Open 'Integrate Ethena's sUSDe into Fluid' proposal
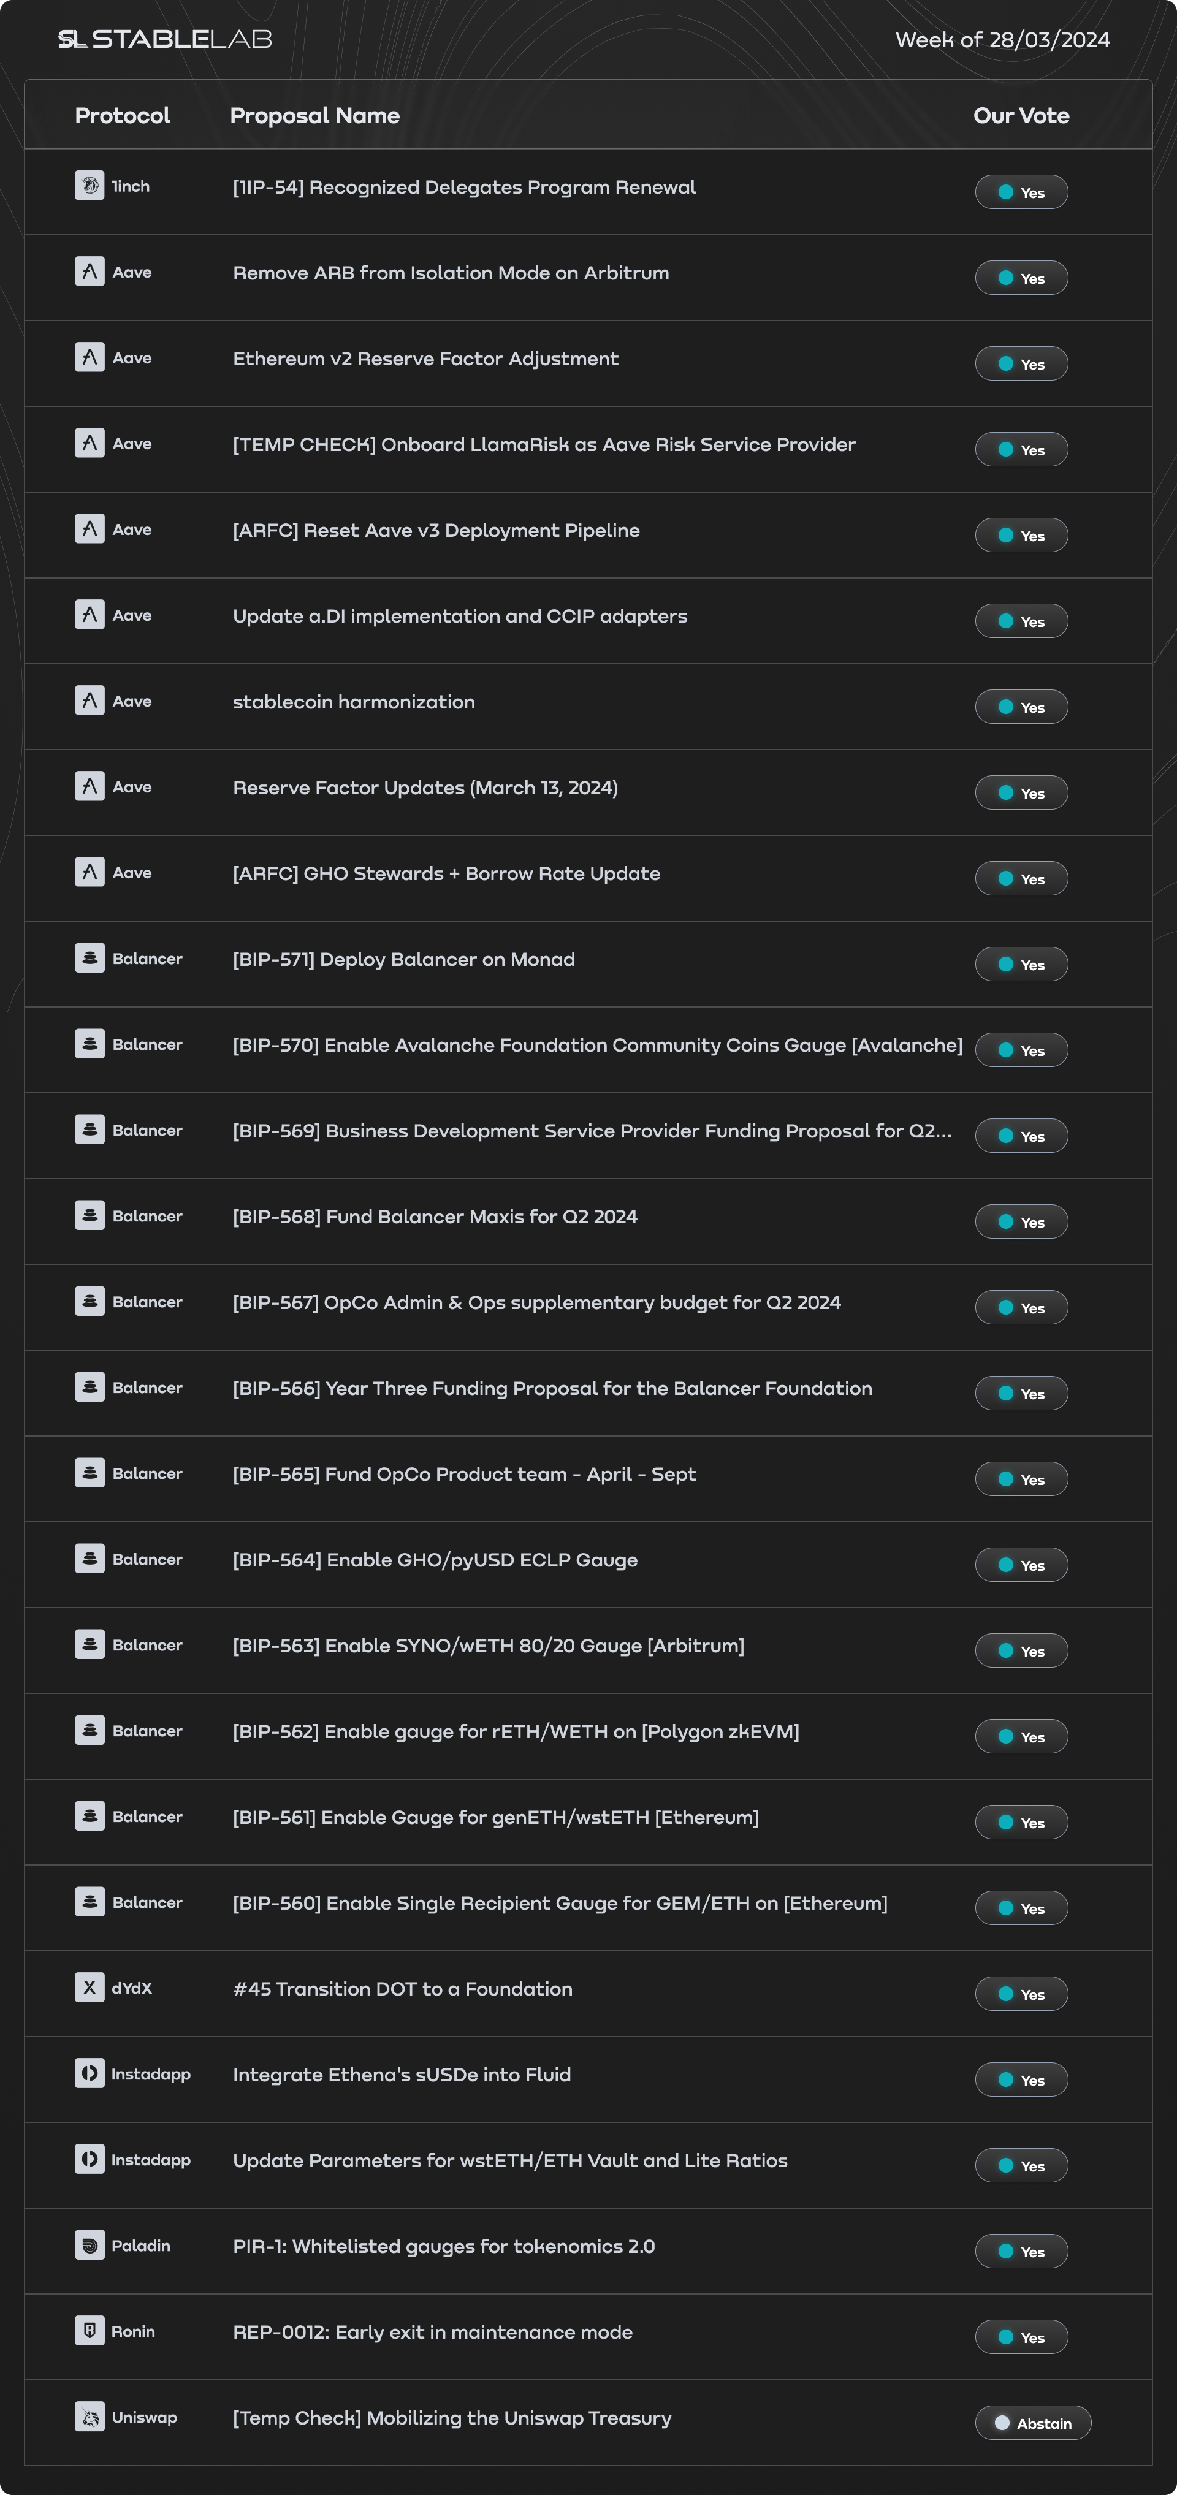This screenshot has height=2495, width=1177. coord(401,2075)
